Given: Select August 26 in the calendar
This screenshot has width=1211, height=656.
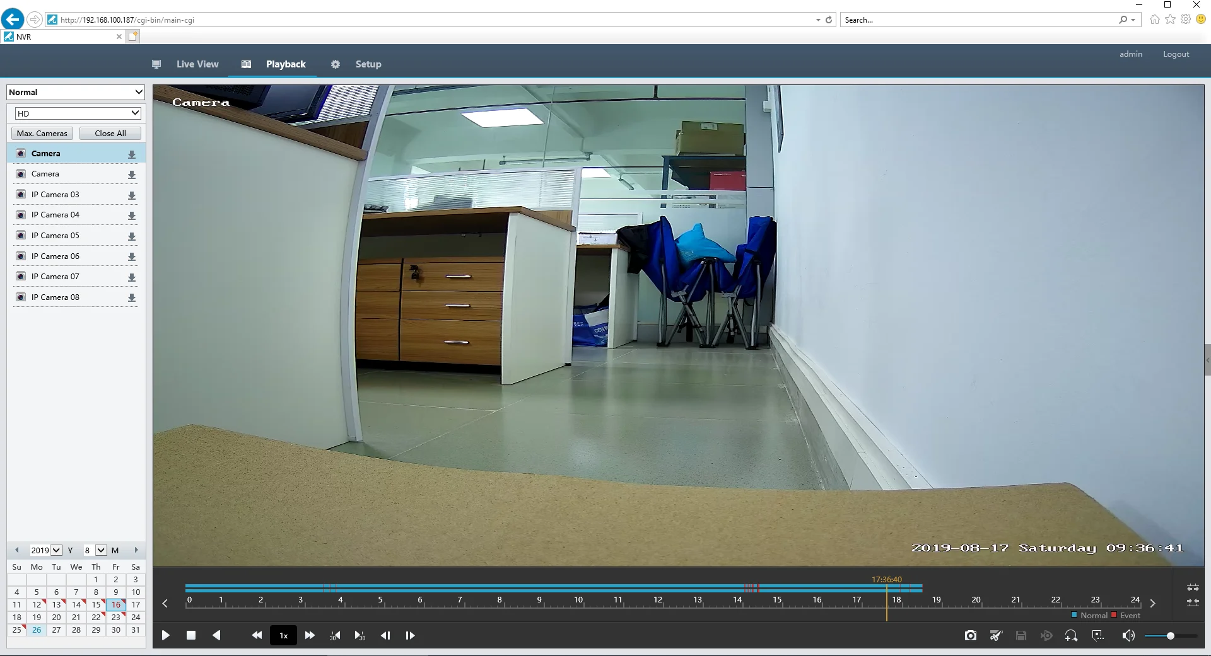Looking at the screenshot, I should [37, 630].
